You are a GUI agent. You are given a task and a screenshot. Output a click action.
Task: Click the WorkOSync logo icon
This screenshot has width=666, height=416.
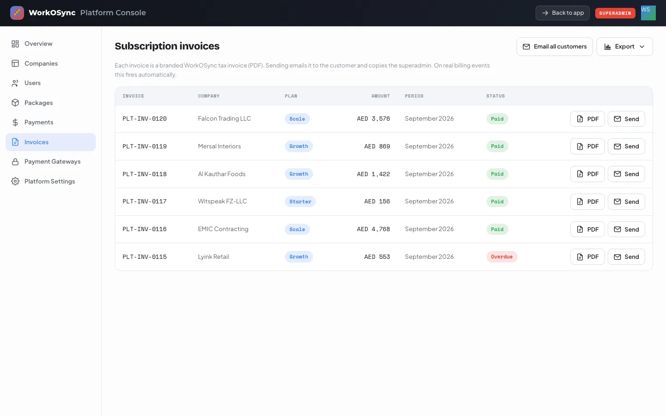(x=17, y=13)
